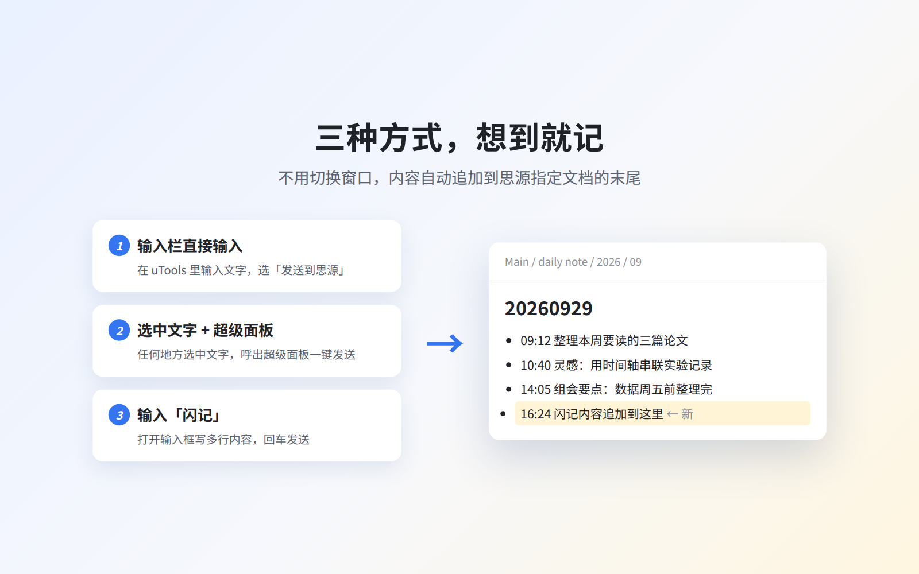Click the breadcrumb Main / daily note / 2026 / 09
Viewport: 919px width, 574px height.
click(x=573, y=262)
